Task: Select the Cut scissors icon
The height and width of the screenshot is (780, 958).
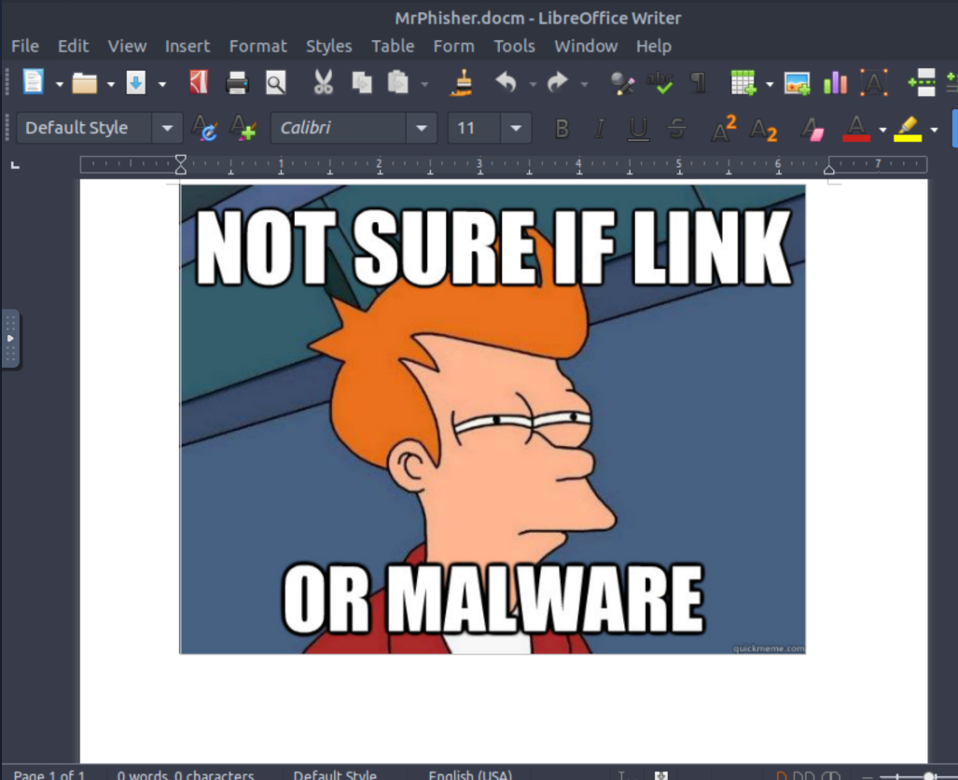Action: click(x=323, y=83)
